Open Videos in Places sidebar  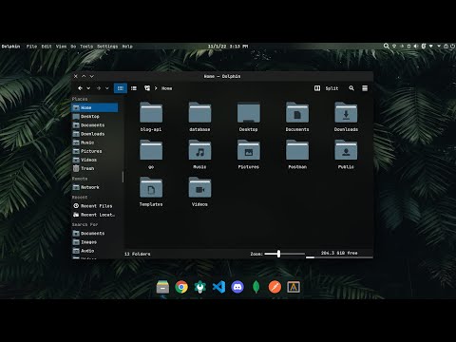[x=95, y=160]
